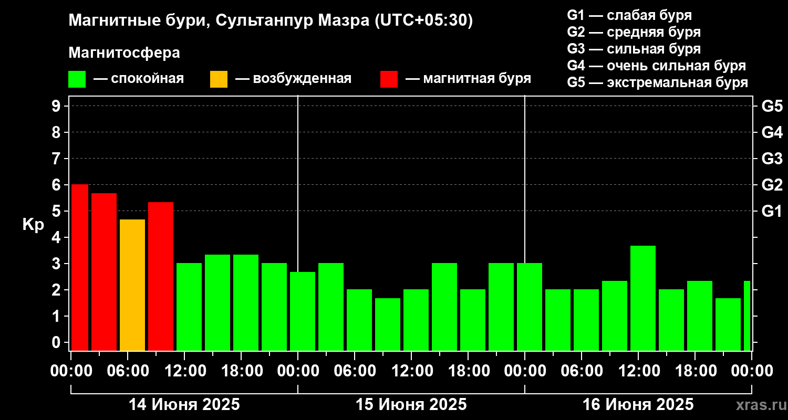Click the "G5 — экстремальная буря" line

658,83
